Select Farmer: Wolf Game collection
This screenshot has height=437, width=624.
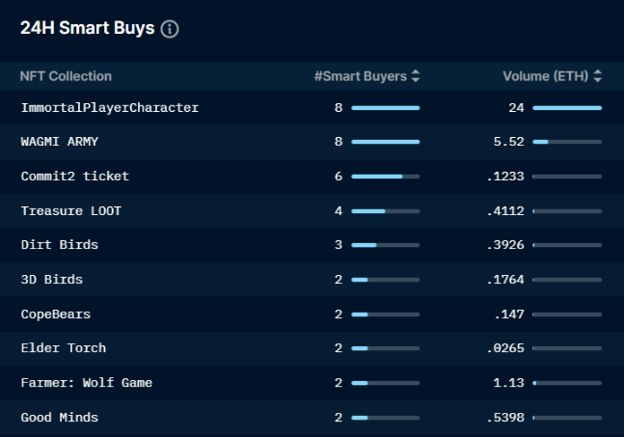coord(87,383)
